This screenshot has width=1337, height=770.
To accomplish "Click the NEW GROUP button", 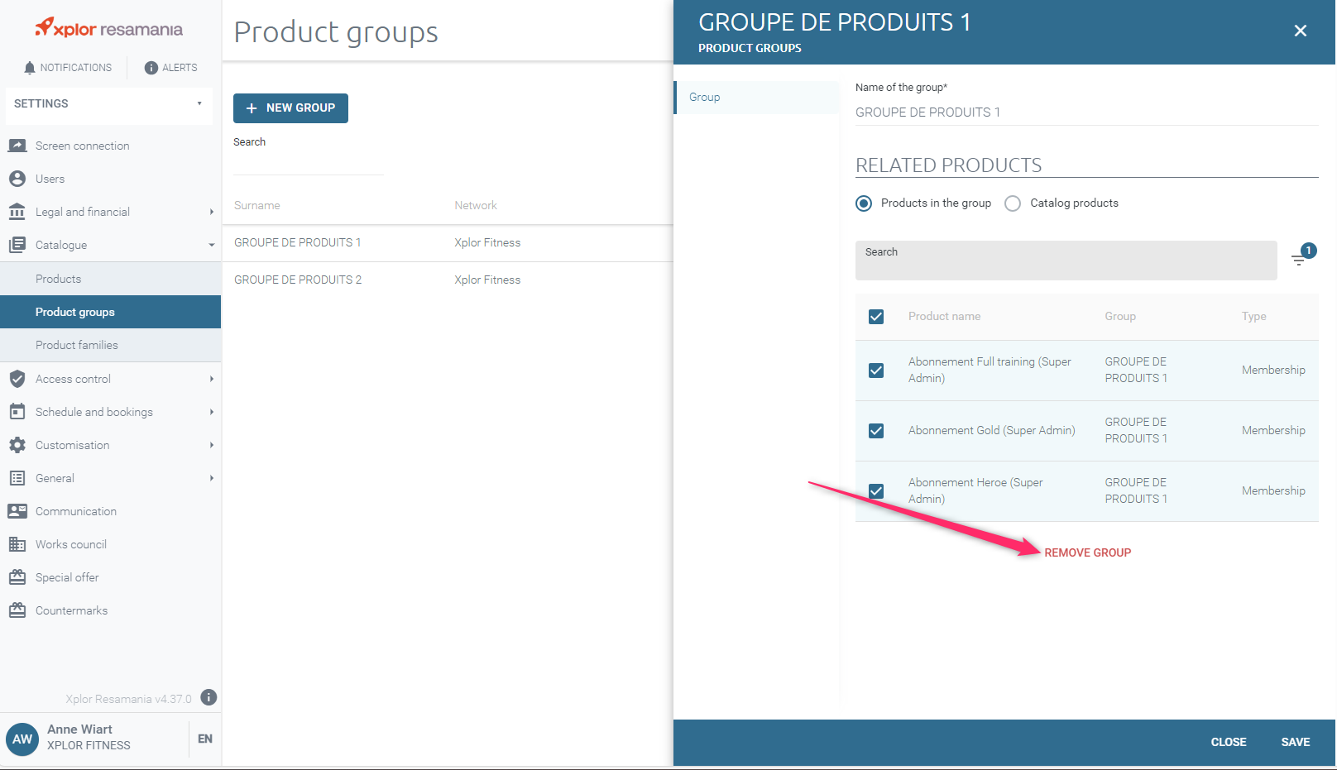I will 290,108.
